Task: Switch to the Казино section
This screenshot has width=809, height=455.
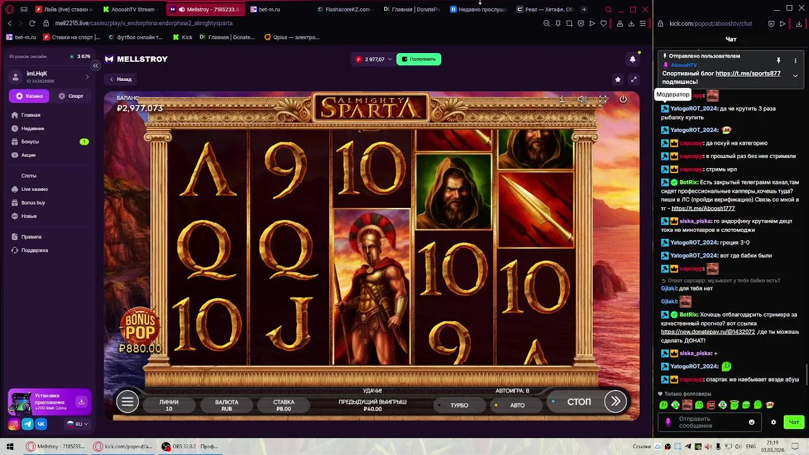Action: tap(29, 96)
